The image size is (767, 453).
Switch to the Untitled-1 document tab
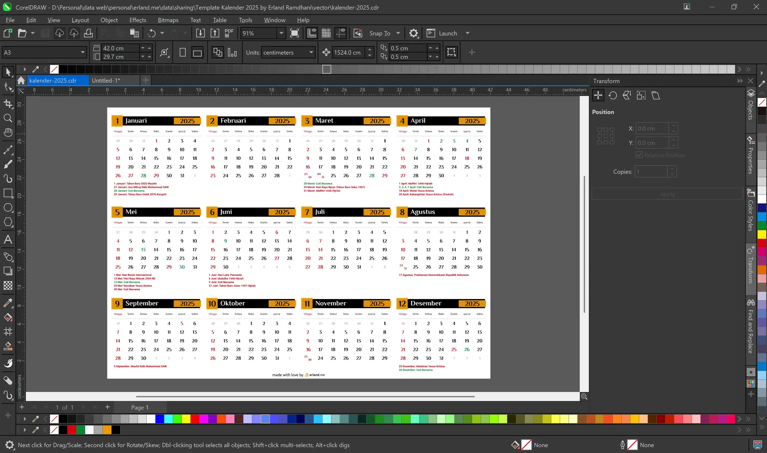coord(106,80)
